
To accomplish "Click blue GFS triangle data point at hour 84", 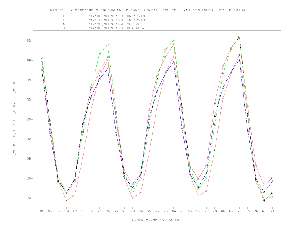I will (x=272, y=182).
